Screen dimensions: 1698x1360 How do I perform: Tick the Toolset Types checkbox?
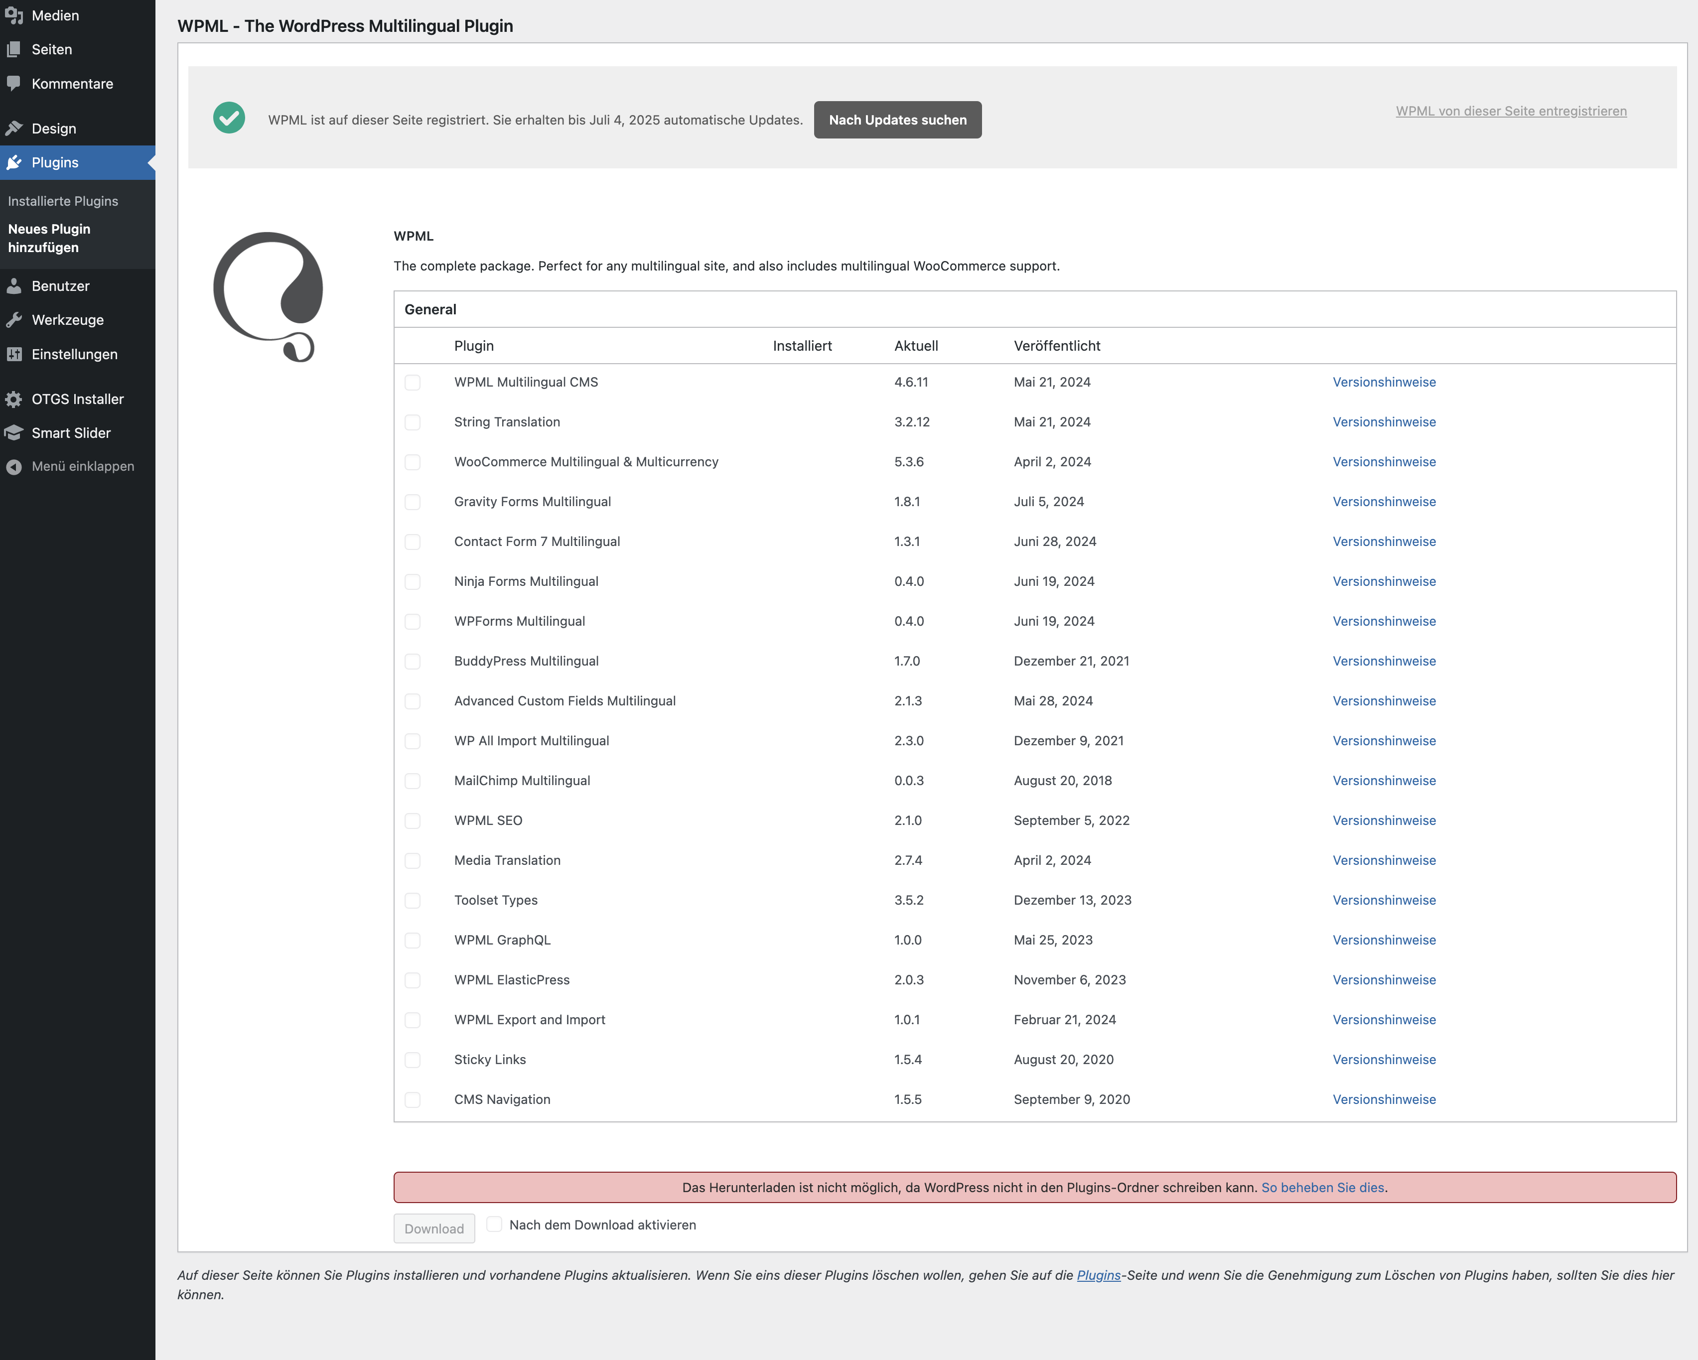[x=413, y=901]
